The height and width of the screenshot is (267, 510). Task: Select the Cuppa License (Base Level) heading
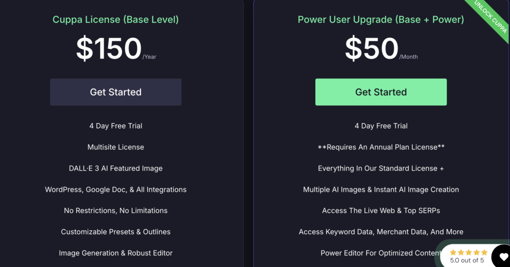point(116,19)
